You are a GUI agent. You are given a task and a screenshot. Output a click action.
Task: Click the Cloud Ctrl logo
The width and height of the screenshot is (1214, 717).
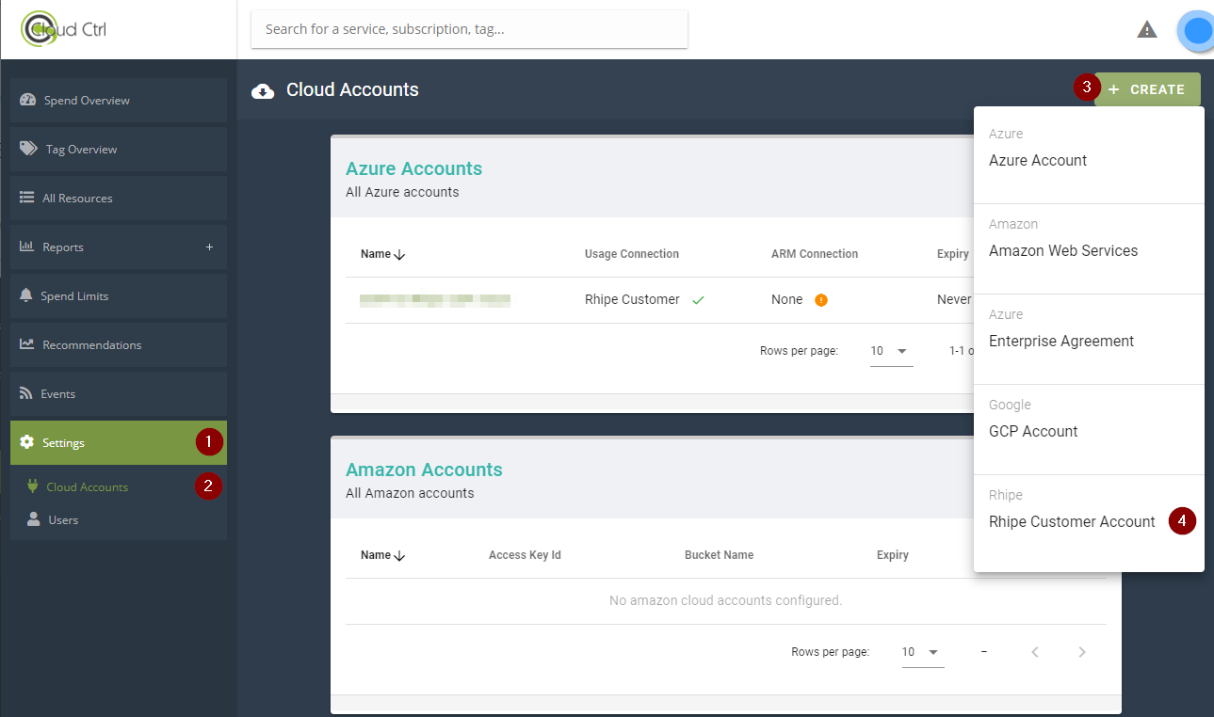(64, 29)
